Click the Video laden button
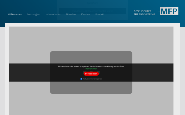Viewport: 185px width, 115px height. coord(91,74)
